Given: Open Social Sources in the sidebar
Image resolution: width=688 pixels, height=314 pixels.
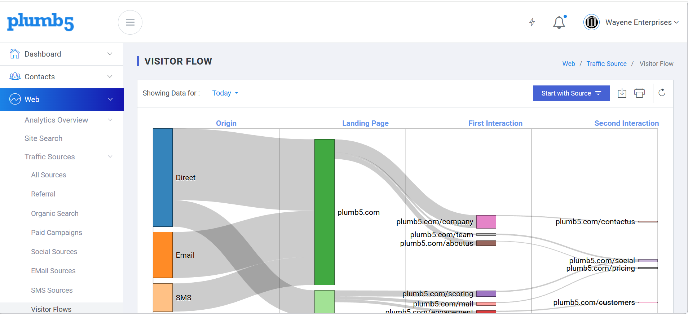Looking at the screenshot, I should [54, 252].
